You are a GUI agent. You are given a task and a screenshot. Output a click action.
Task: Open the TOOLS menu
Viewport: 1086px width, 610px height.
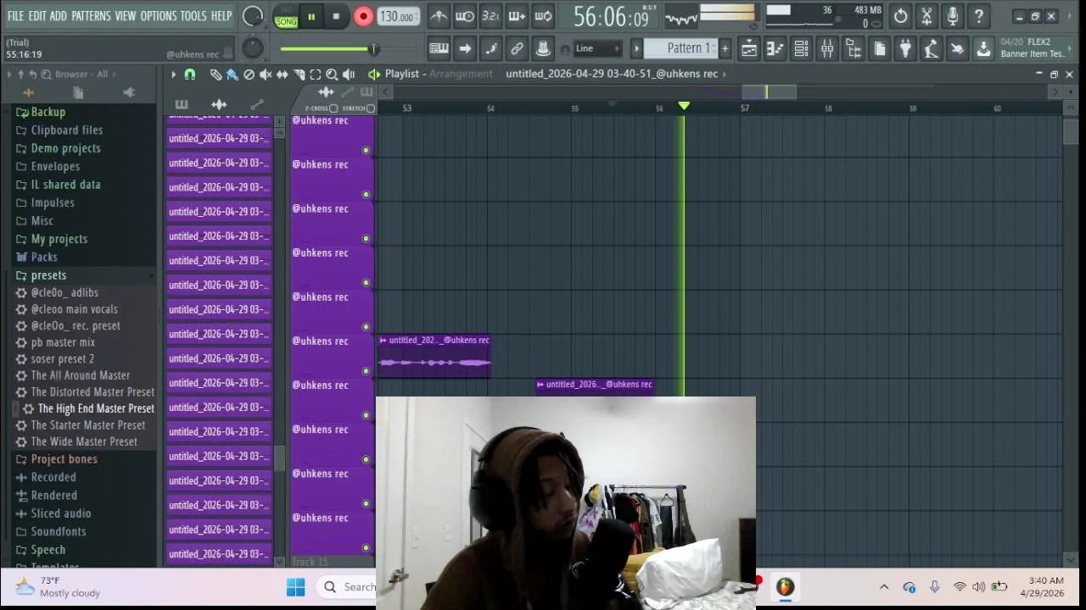(x=193, y=16)
